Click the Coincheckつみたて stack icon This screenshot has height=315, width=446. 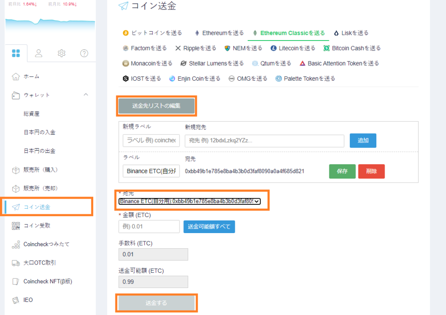click(x=16, y=244)
